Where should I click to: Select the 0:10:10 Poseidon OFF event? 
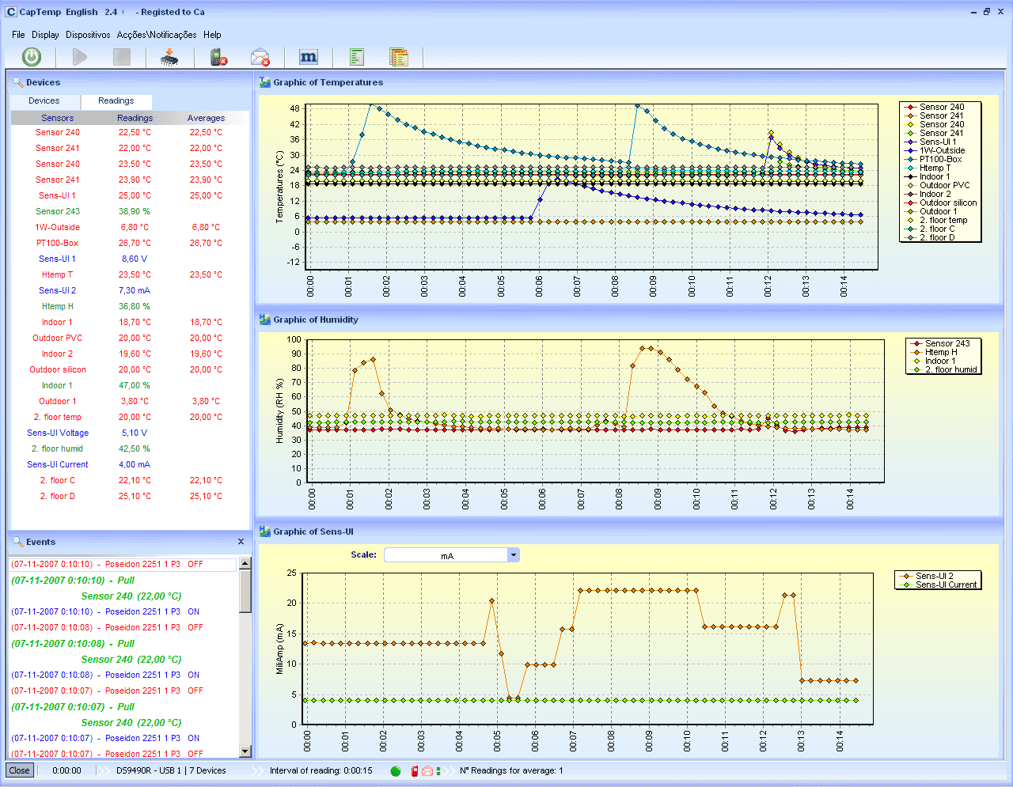pyautogui.click(x=123, y=565)
